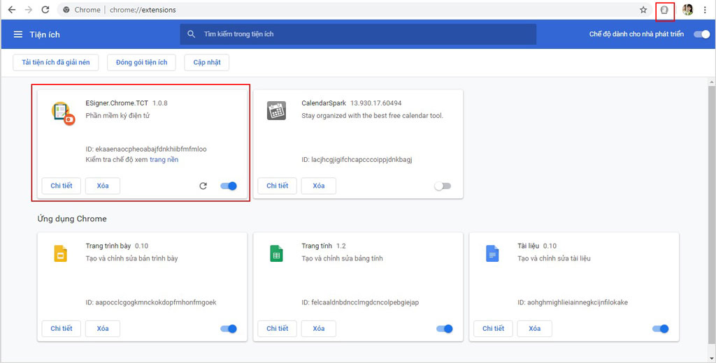This screenshot has height=363, width=716.
Task: Click Tạo và chỉnh sửa bảng tính description
Action: [x=342, y=258]
